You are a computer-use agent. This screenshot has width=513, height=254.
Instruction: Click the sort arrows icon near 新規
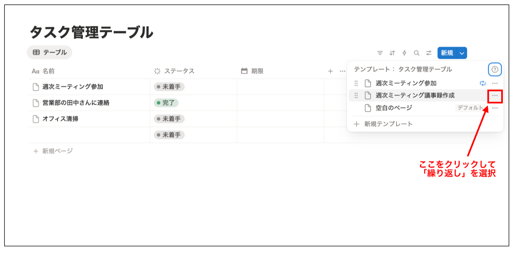pyautogui.click(x=392, y=53)
